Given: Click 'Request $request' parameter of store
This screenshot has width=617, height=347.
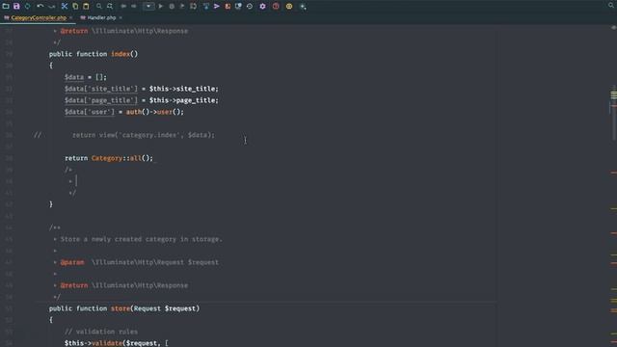Looking at the screenshot, I should (x=165, y=308).
